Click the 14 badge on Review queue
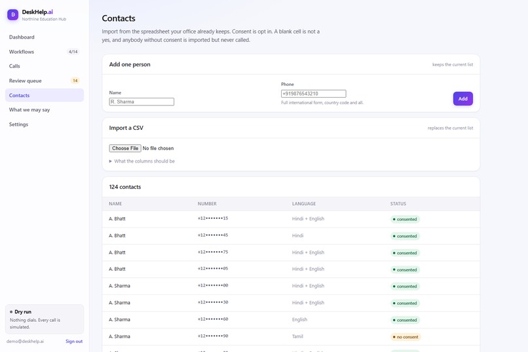The height and width of the screenshot is (352, 528). (75, 81)
